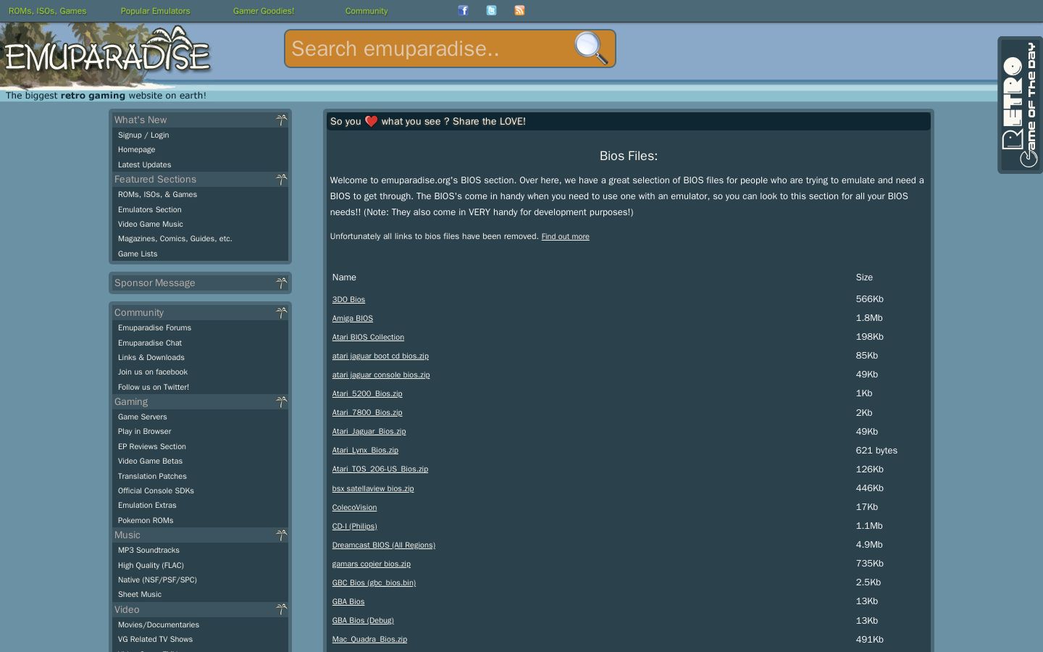Open the Retro Game of the Day banner
This screenshot has height=652, width=1043.
1020,105
